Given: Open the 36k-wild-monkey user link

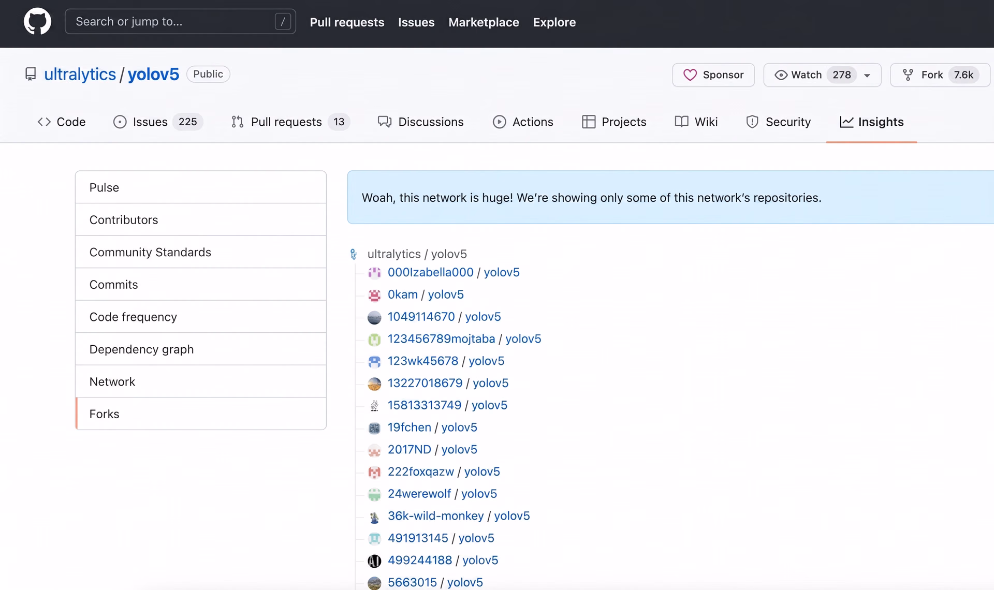Looking at the screenshot, I should pyautogui.click(x=436, y=516).
